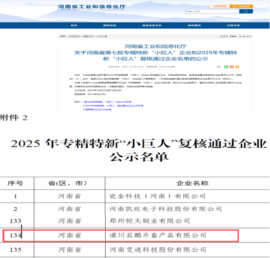Click the 无障碍阅读 button

click(x=219, y=6)
